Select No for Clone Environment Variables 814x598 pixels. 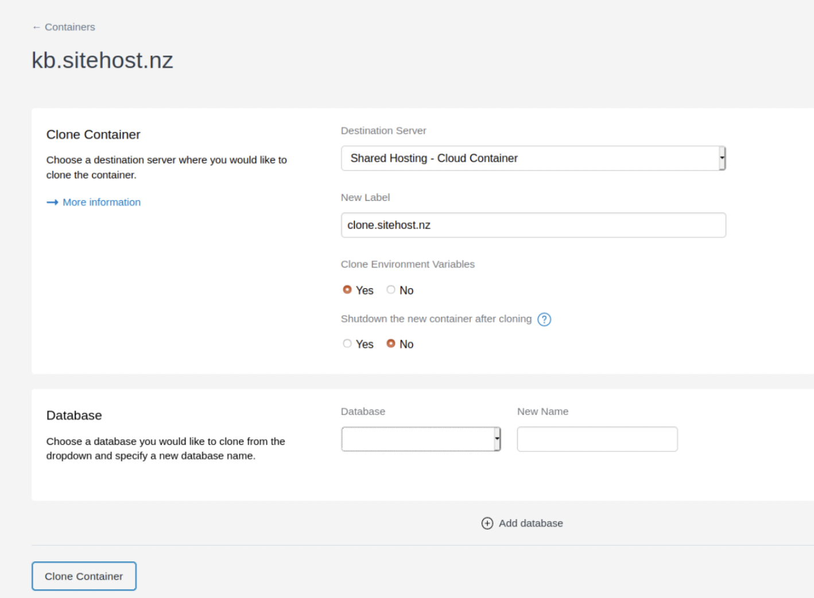point(391,290)
